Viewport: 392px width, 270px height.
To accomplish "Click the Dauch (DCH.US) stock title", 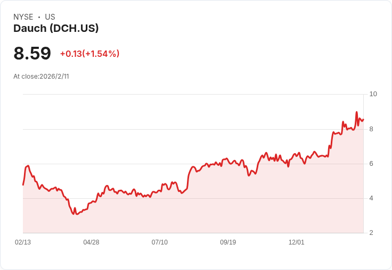I will [56, 29].
